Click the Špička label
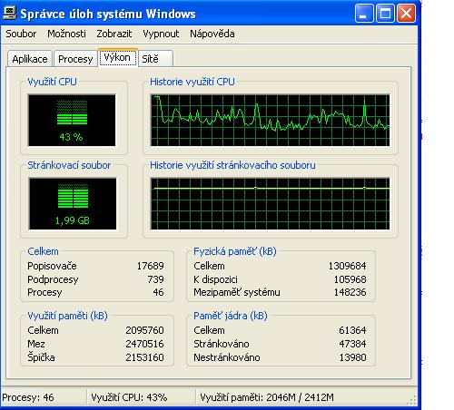The image size is (454, 410). point(41,357)
